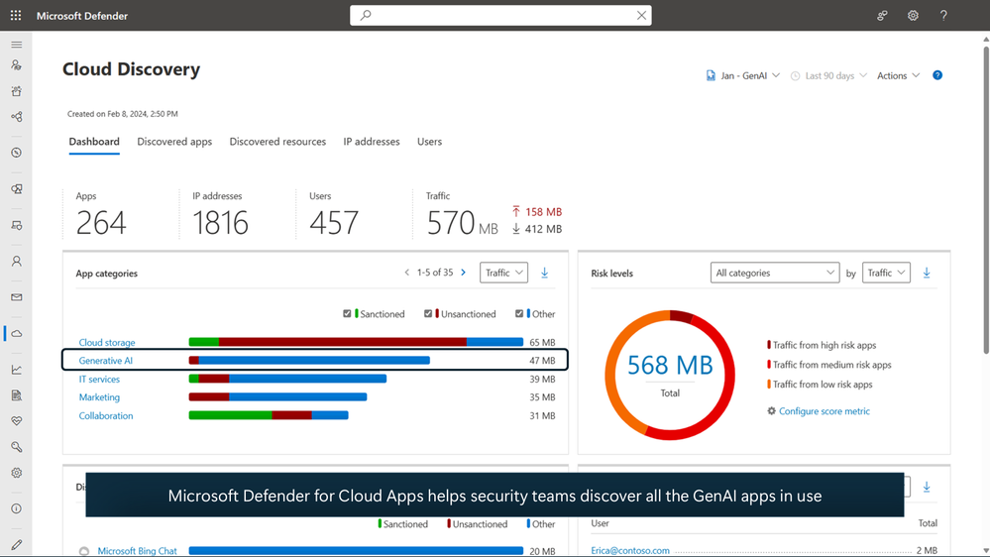Click the Traffic from low risk apps legend
Viewport: 990px width, 557px height.
pos(820,384)
